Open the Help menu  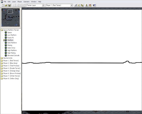click(x=39, y=2)
